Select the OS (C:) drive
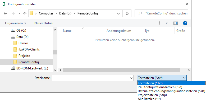The width and height of the screenshot is (206, 101). click(19, 31)
